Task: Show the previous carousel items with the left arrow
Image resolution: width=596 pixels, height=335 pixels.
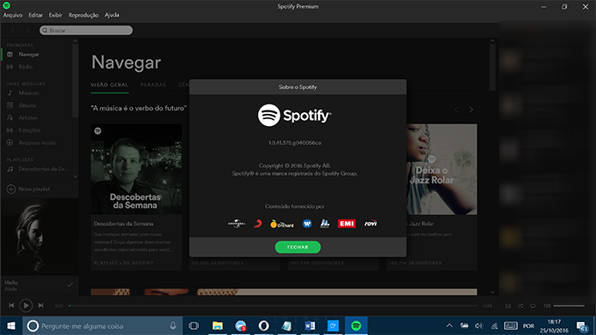Action: tap(456, 110)
